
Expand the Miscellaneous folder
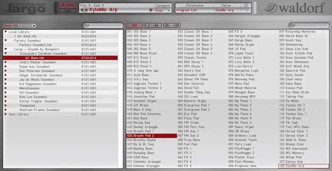point(6,88)
